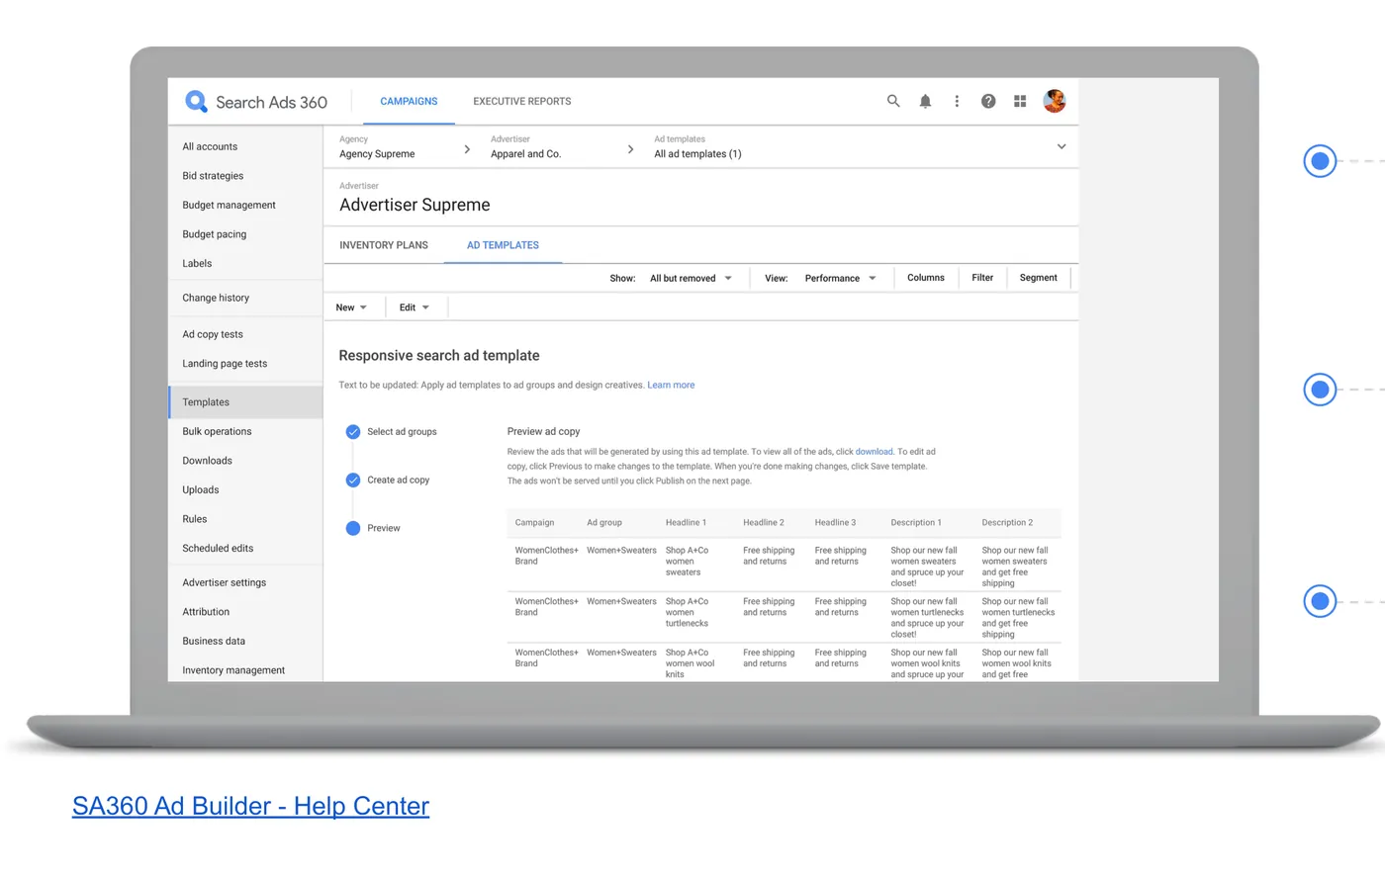Click the Description 2 column header
The image size is (1385, 876).
[x=1007, y=523]
